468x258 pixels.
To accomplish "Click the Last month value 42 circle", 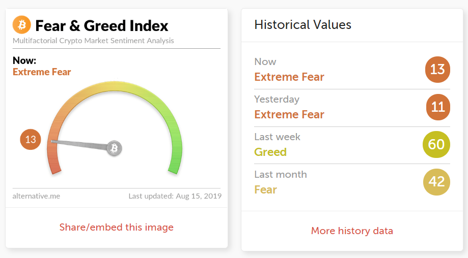I will [x=436, y=182].
